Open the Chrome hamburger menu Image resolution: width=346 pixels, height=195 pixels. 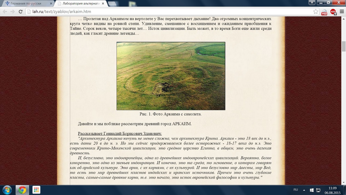coord(341,12)
